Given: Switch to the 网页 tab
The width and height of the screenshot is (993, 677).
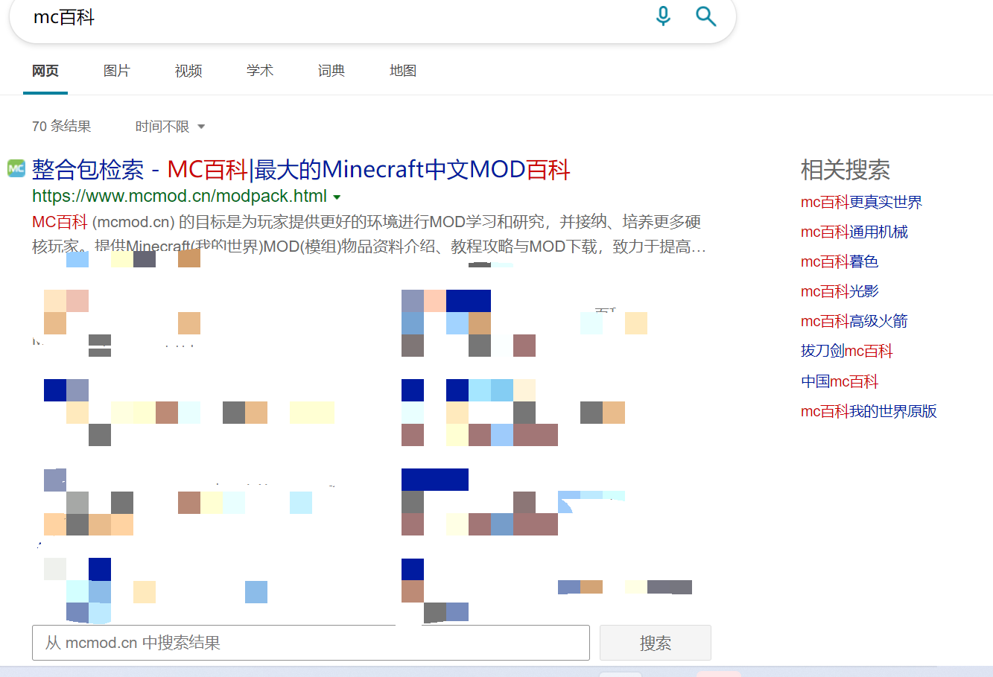Looking at the screenshot, I should 45,71.
